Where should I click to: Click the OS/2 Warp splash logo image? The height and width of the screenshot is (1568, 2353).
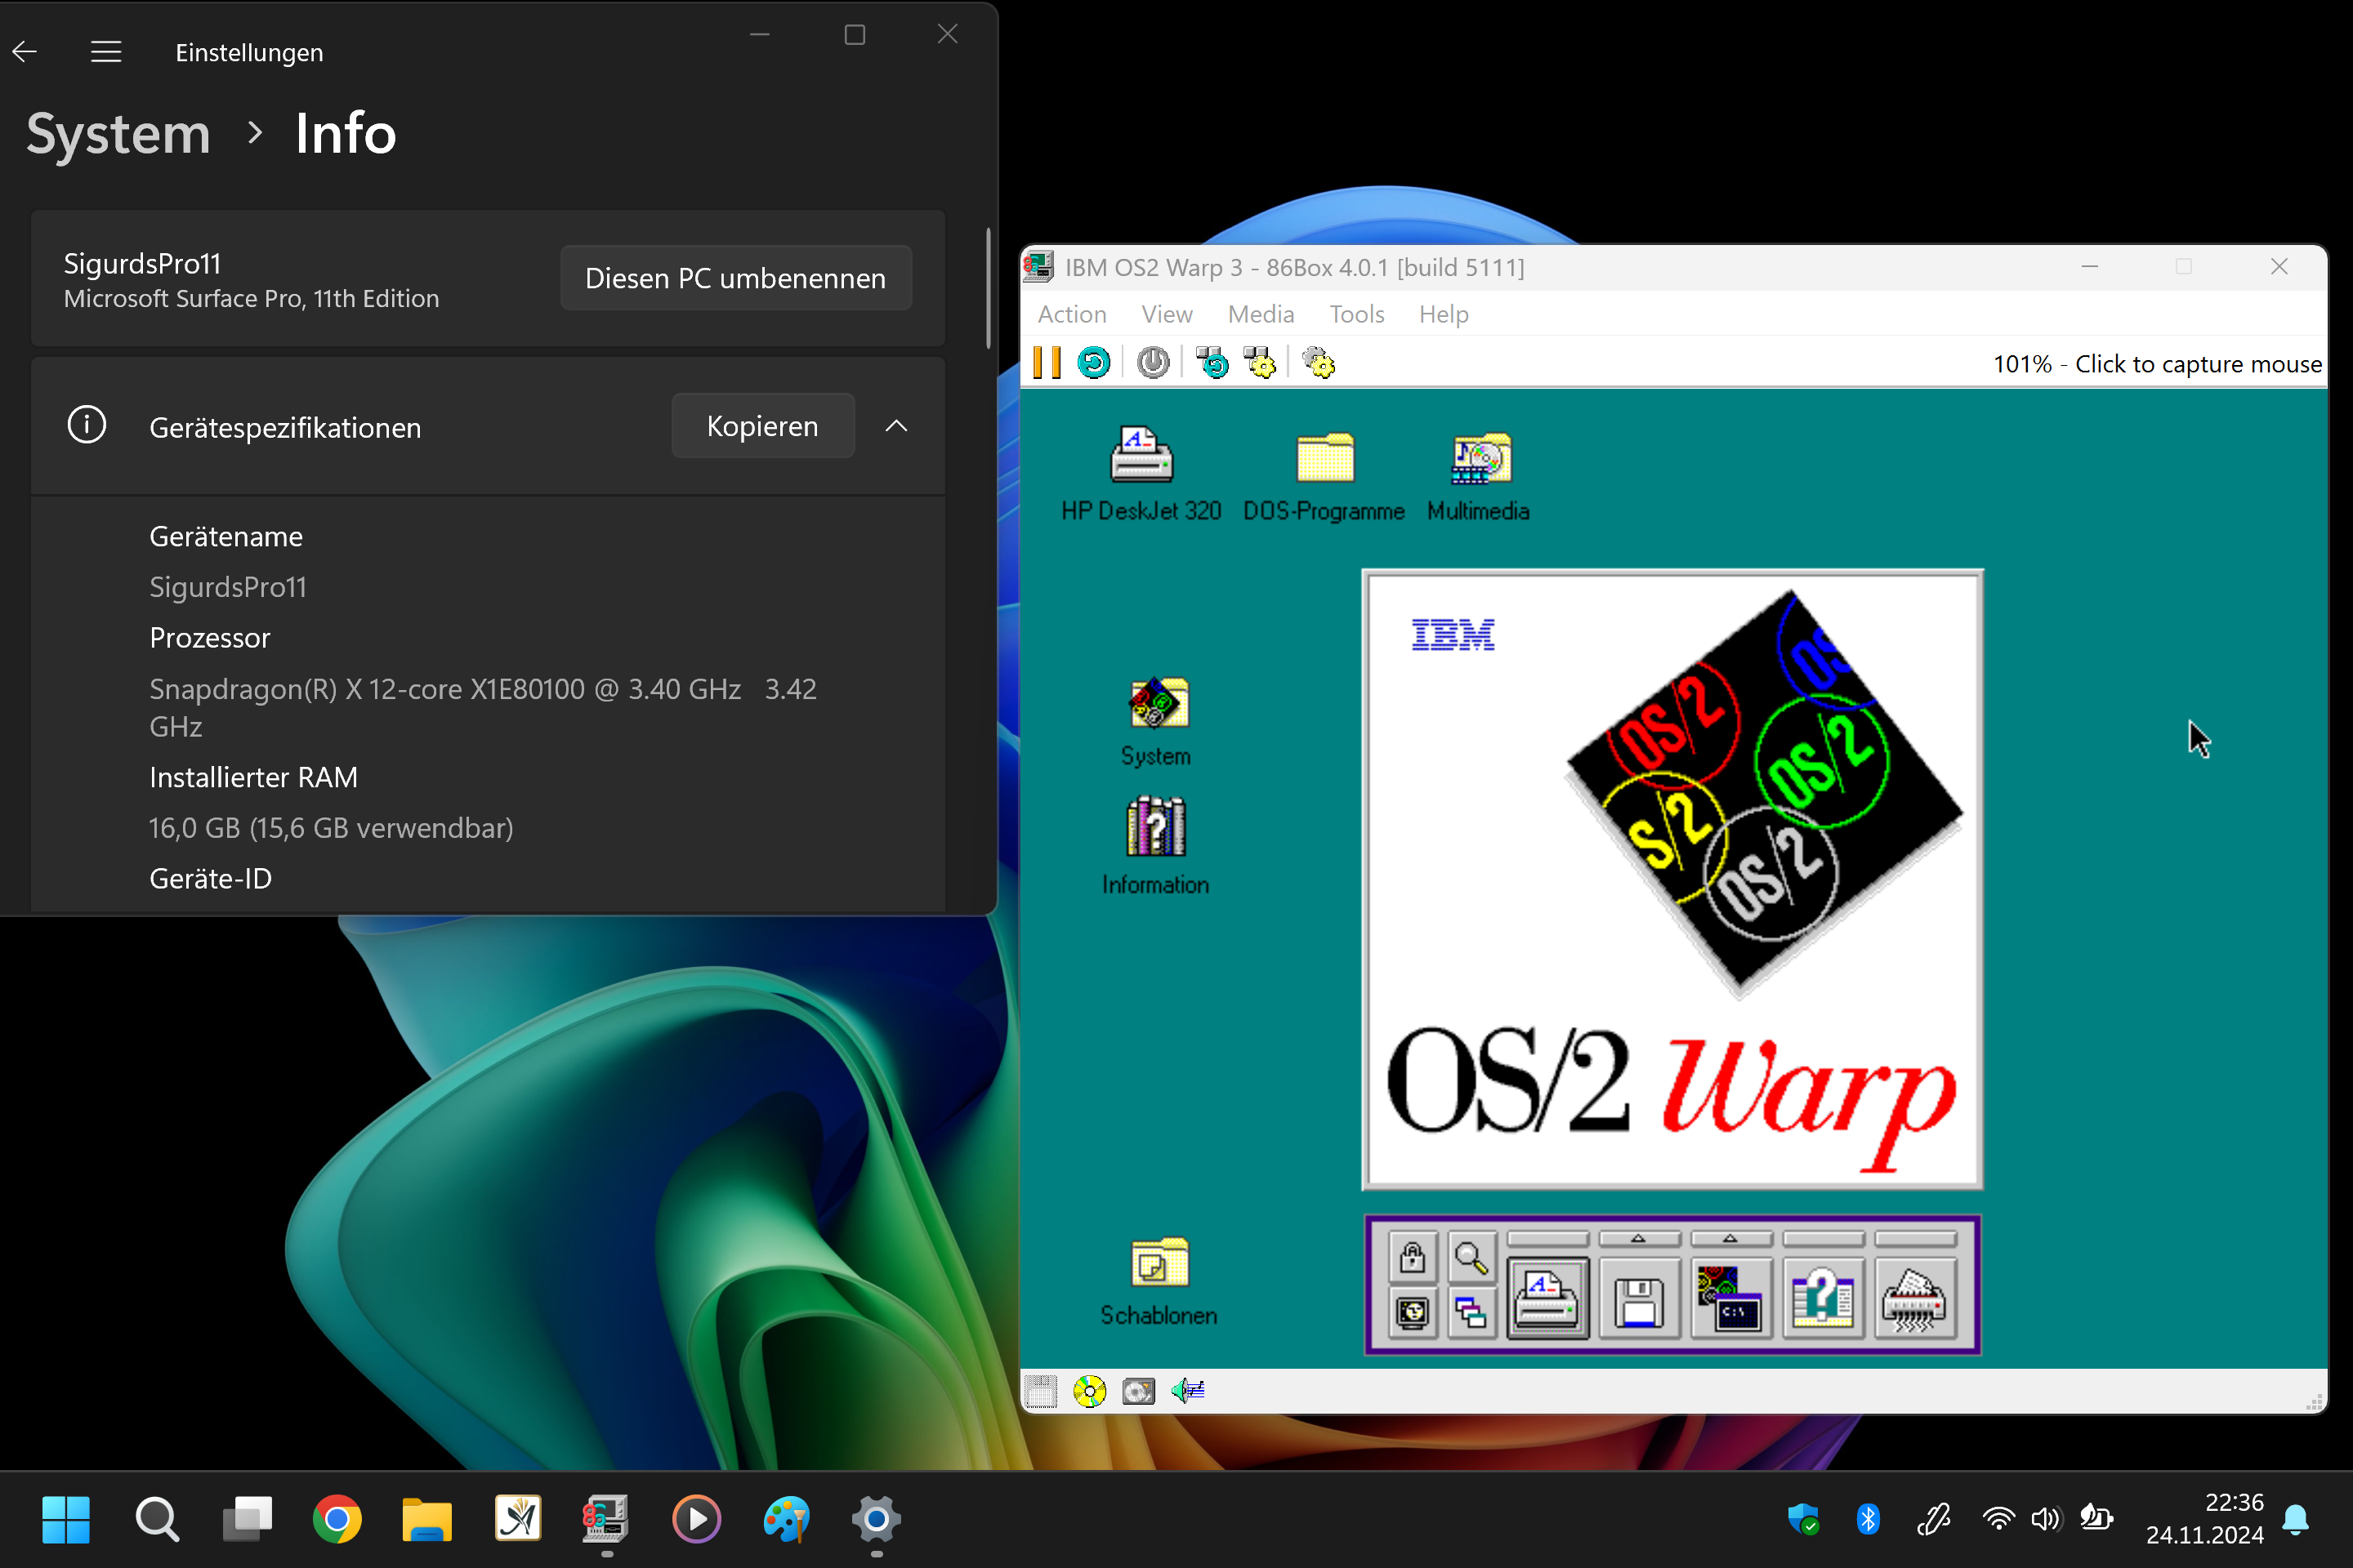[x=1672, y=880]
